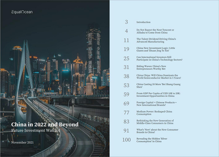The image size is (219, 157).
Task: Click page number 69 in contents
Action: point(127,103)
